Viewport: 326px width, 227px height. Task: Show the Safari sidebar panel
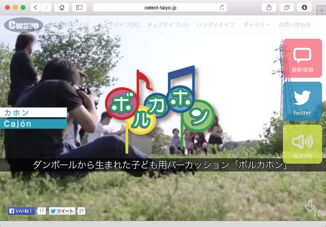pyautogui.click(x=79, y=7)
